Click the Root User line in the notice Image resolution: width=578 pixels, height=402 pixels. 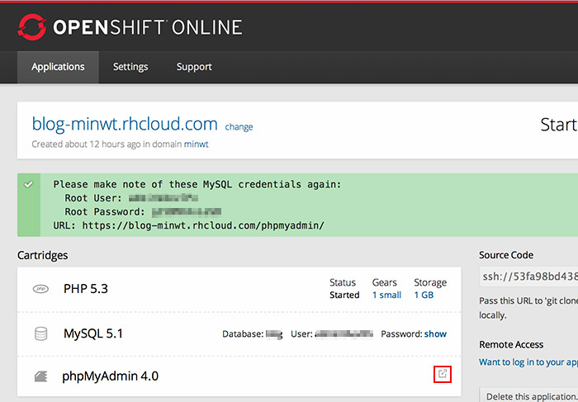[131, 198]
